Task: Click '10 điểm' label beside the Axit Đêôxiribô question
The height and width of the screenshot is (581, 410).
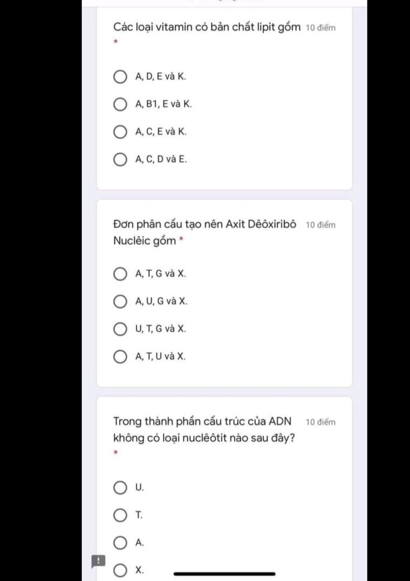Action: [x=321, y=225]
